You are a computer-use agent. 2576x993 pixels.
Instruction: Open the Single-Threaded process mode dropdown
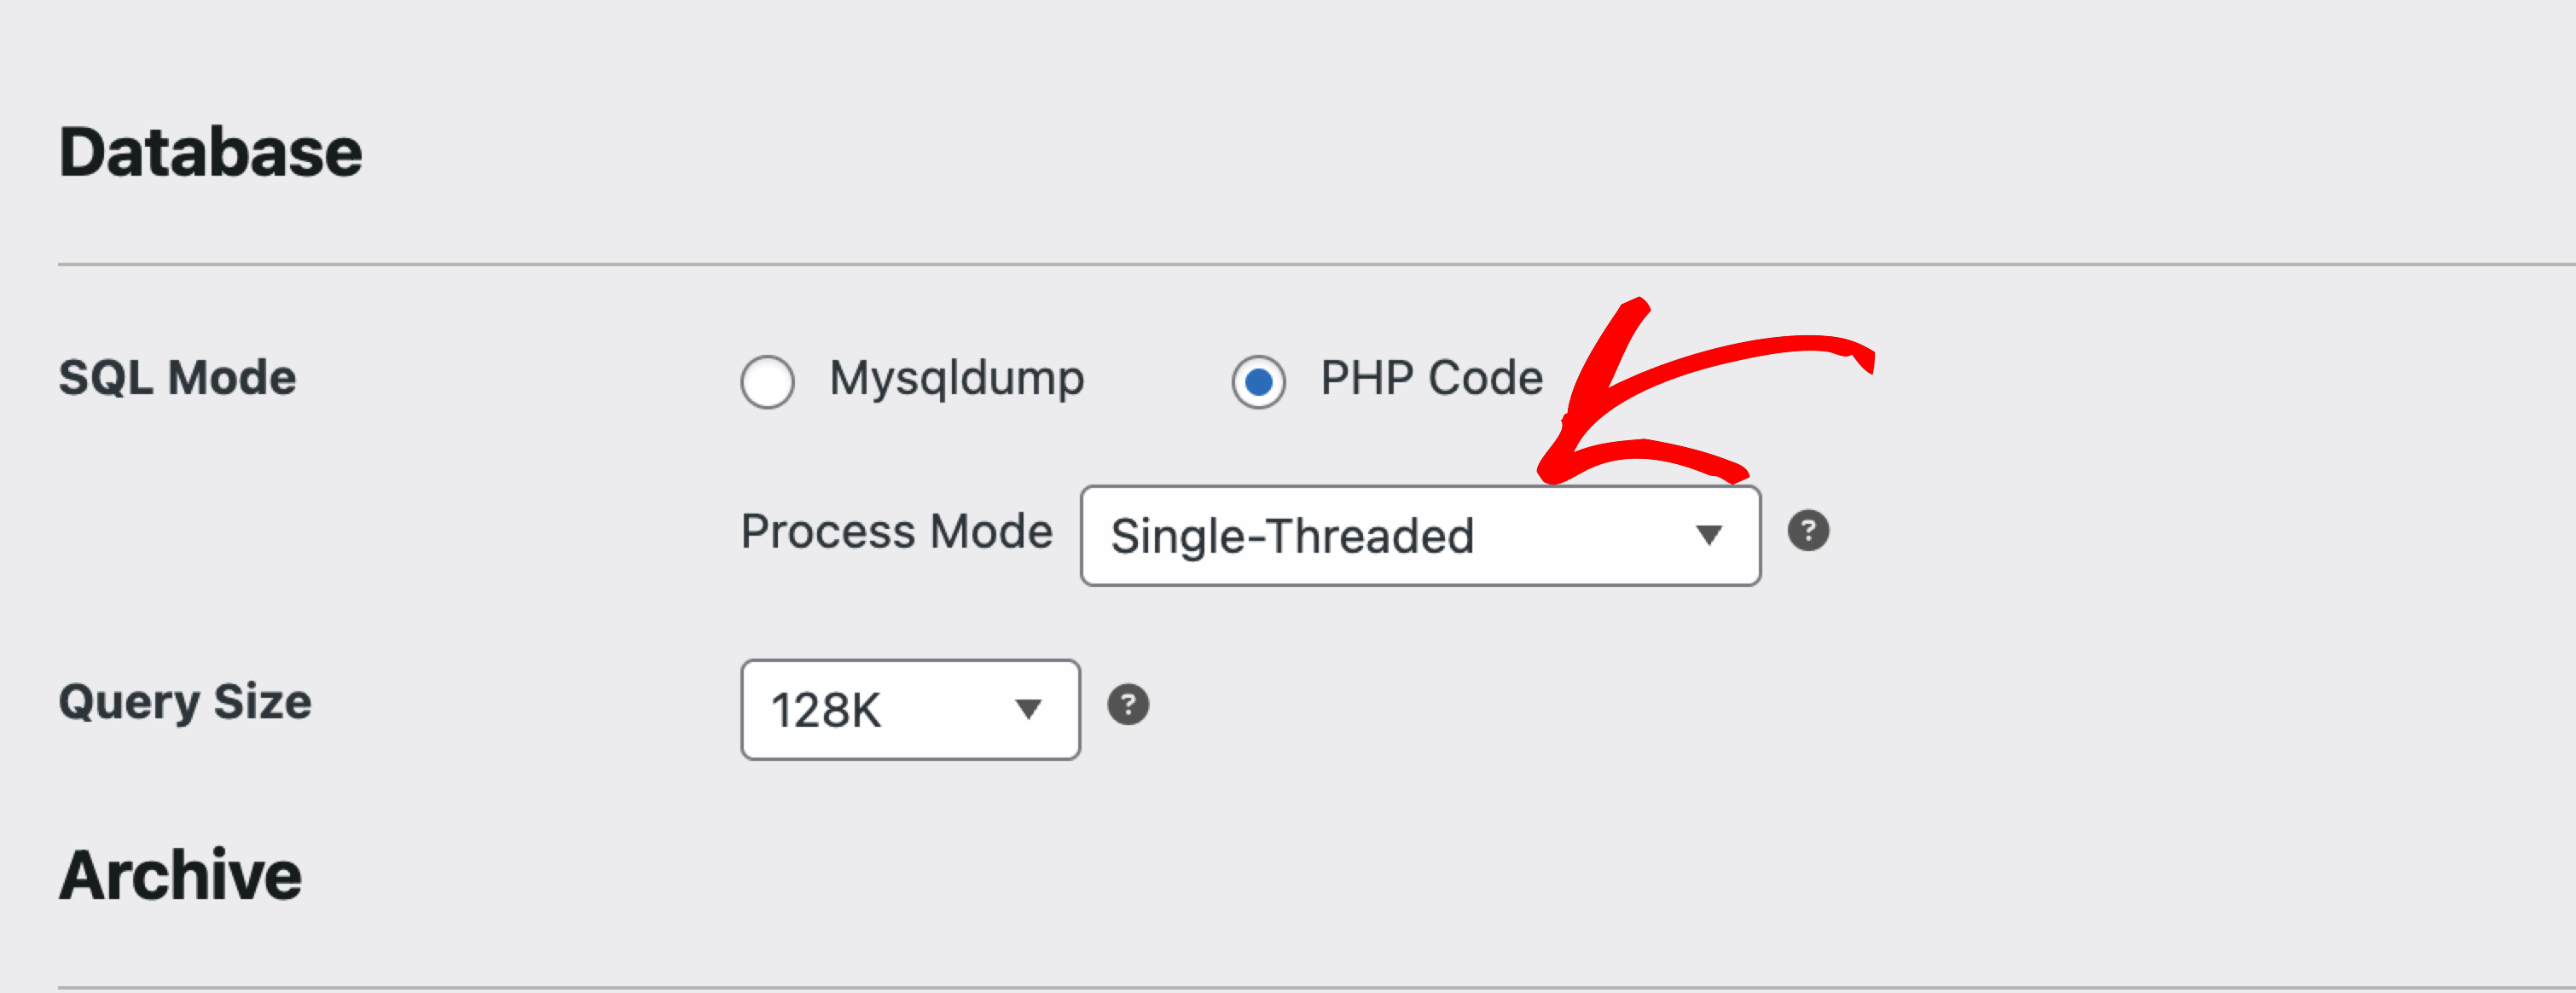pyautogui.click(x=1421, y=536)
